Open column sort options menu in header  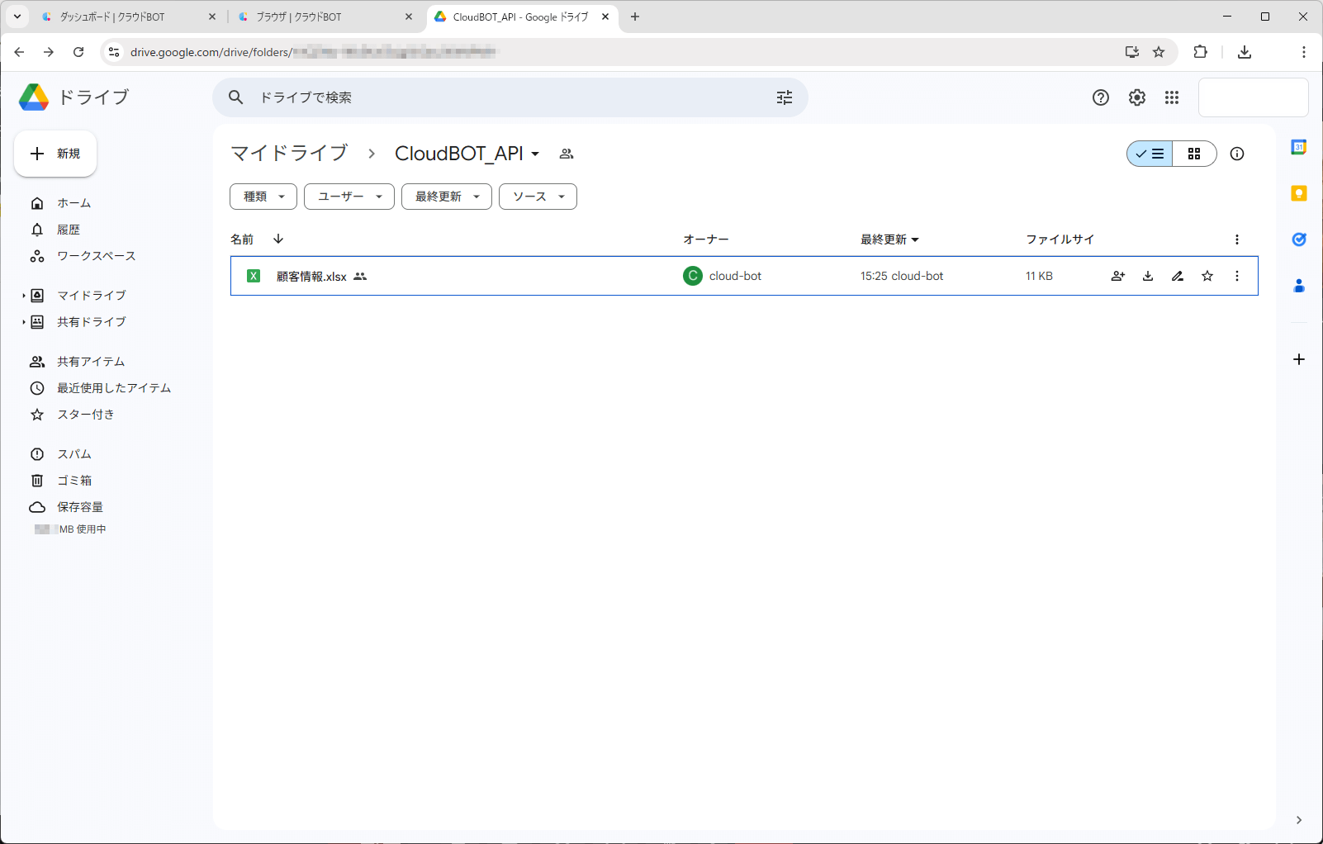(x=1237, y=239)
